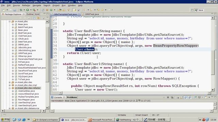Open D:\Eclipse\workspace taskbar button

click(x=46, y=120)
